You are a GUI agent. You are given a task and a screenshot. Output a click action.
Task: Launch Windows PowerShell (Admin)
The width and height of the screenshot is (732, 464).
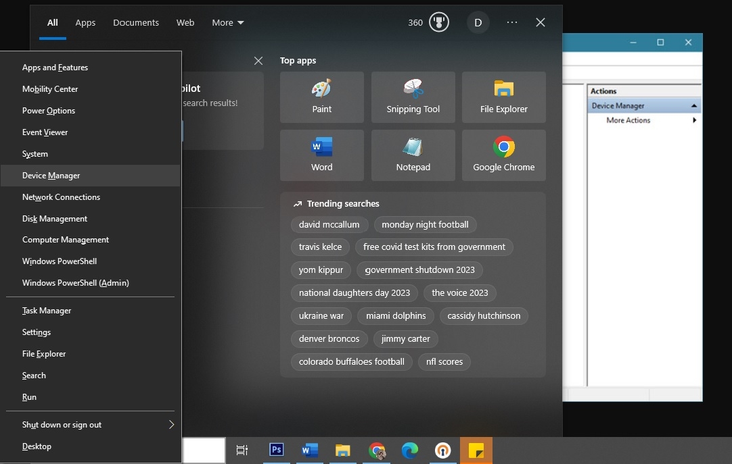point(91,283)
